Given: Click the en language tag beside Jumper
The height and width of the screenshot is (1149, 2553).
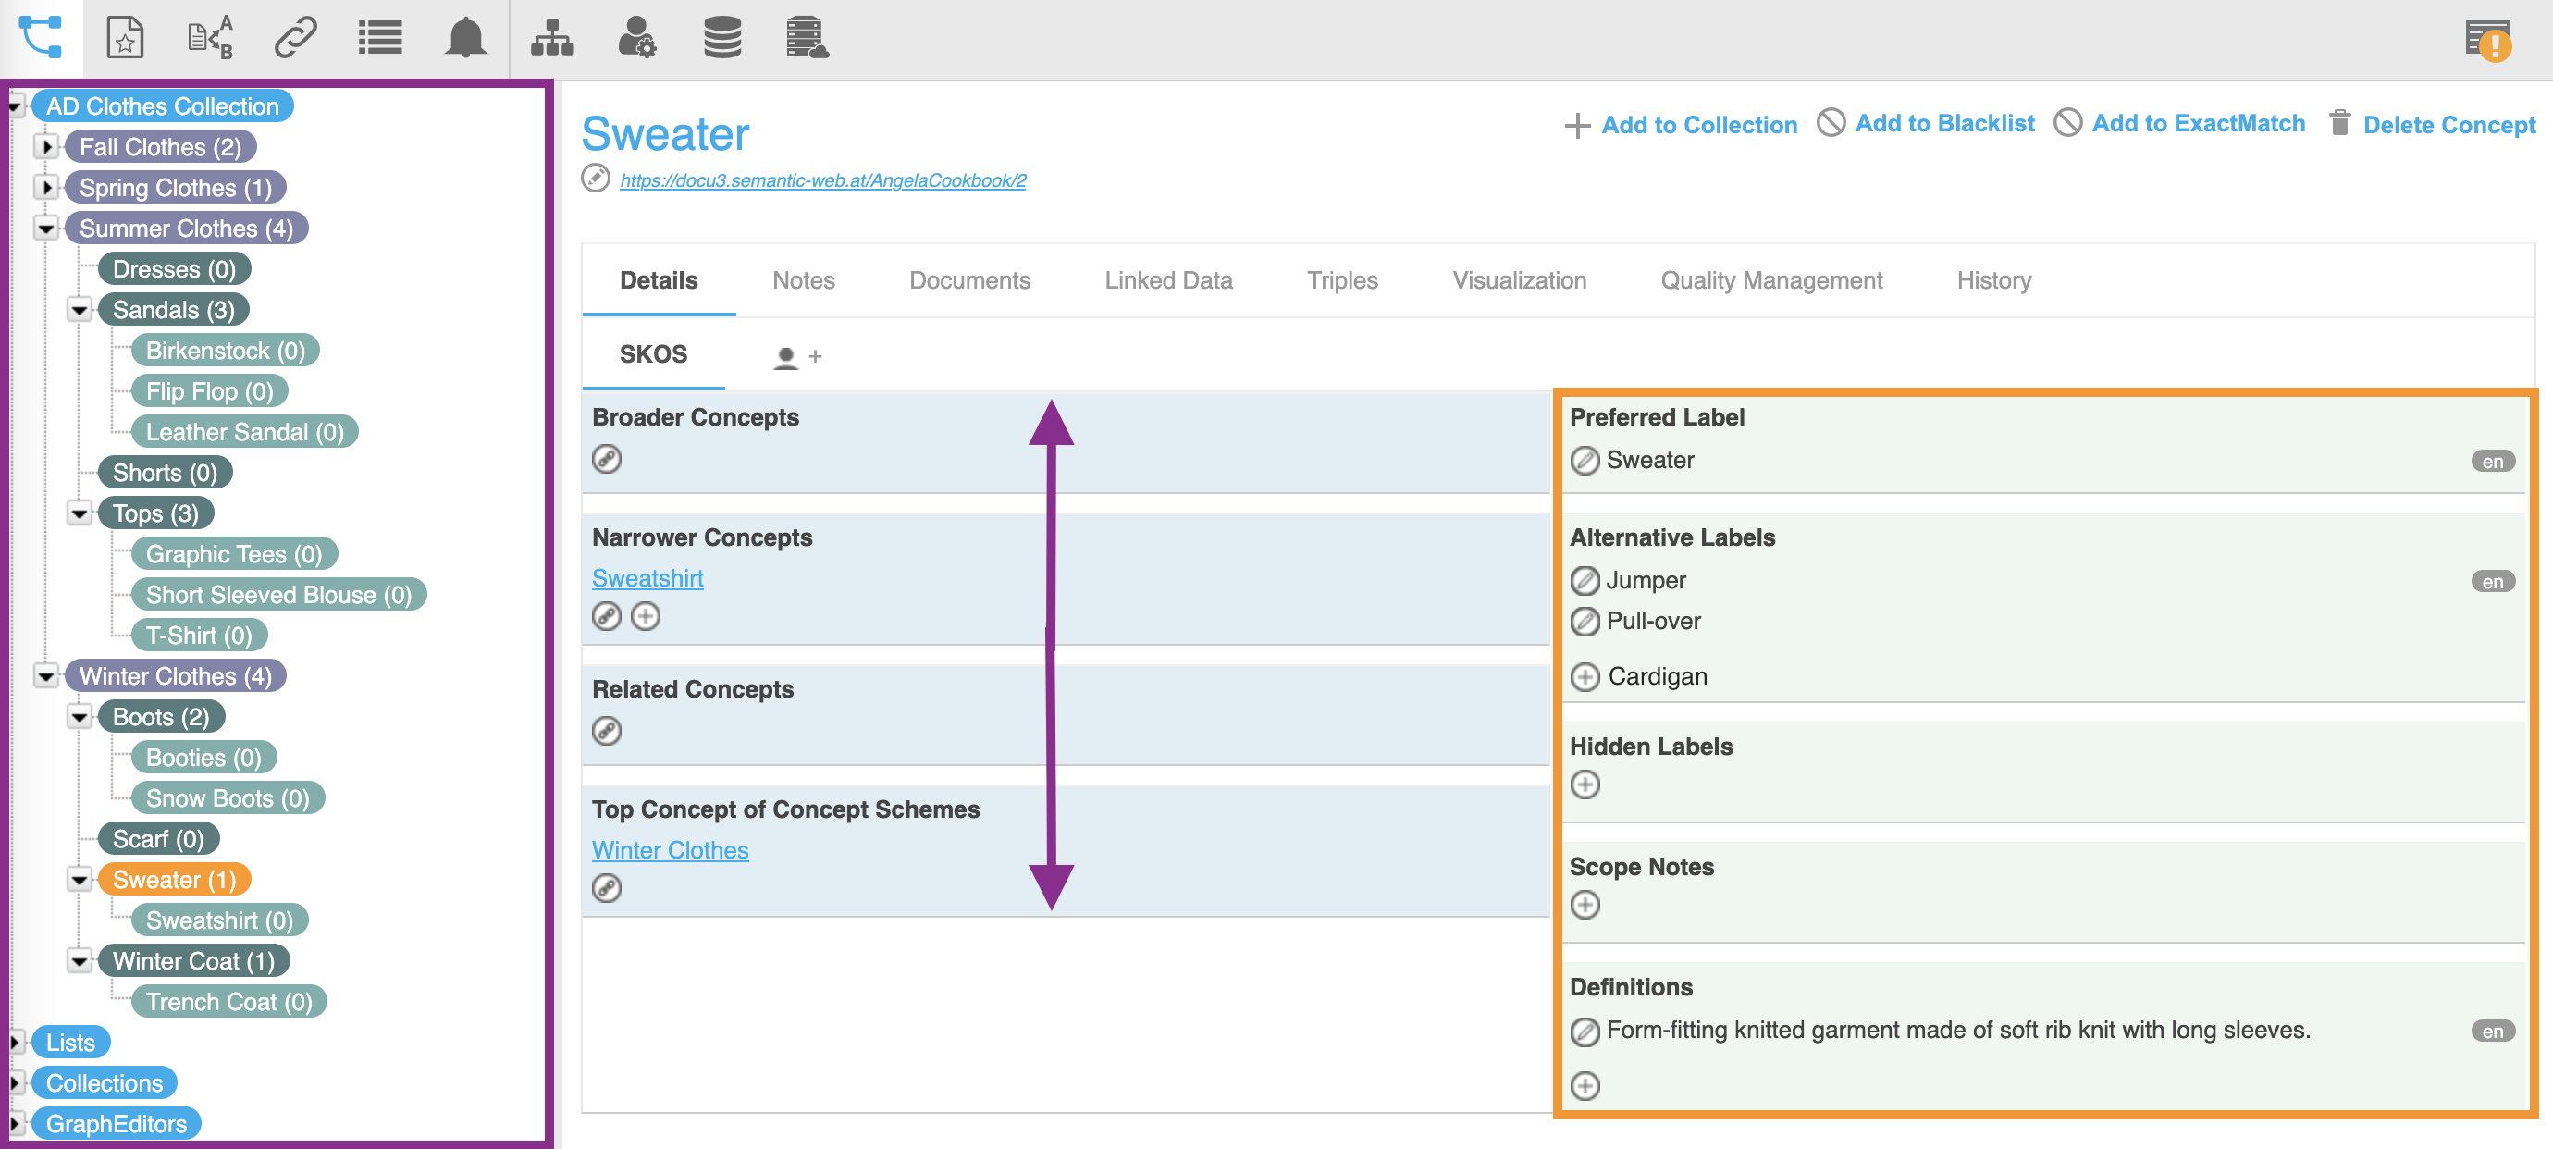Looking at the screenshot, I should pos(2493,582).
